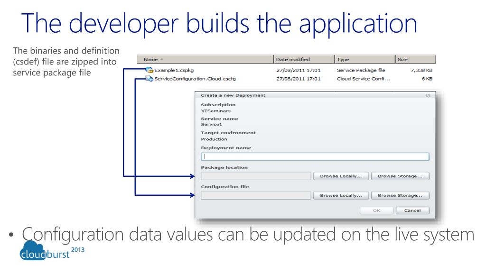Click the 6 KB size value
Viewport: 486px width, 273px height.
pyautogui.click(x=427, y=79)
